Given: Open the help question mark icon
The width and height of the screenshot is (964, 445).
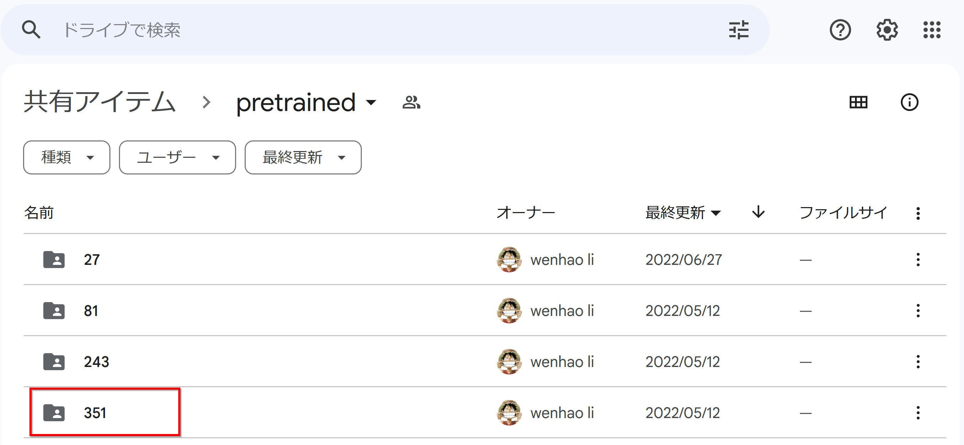Looking at the screenshot, I should pyautogui.click(x=840, y=29).
